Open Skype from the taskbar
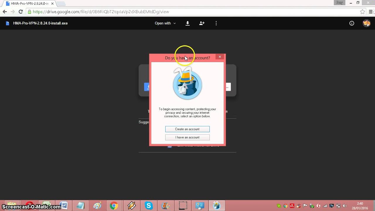 pos(149,206)
